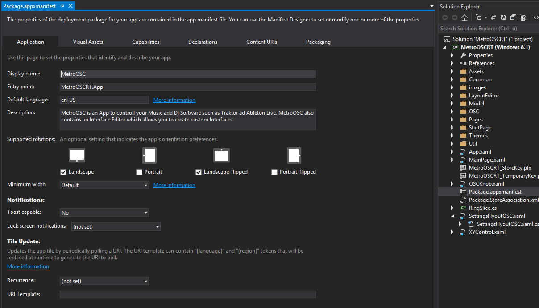Expand the StartPage folder

tap(452, 128)
